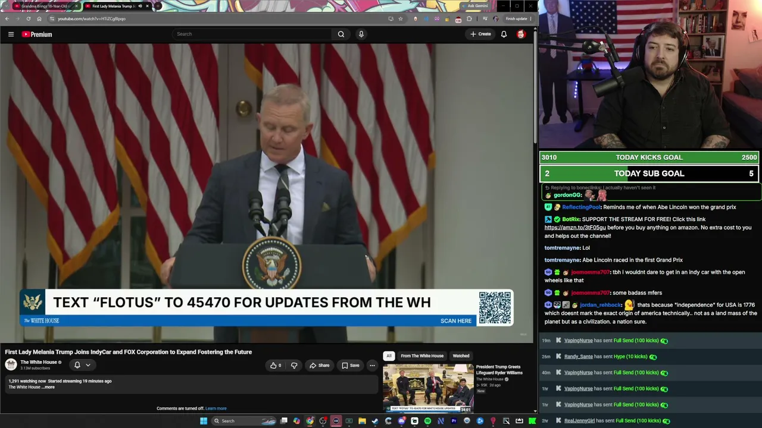Viewport: 762px width, 428px height.
Task: Open File Explorer from the taskbar
Action: tap(362, 421)
